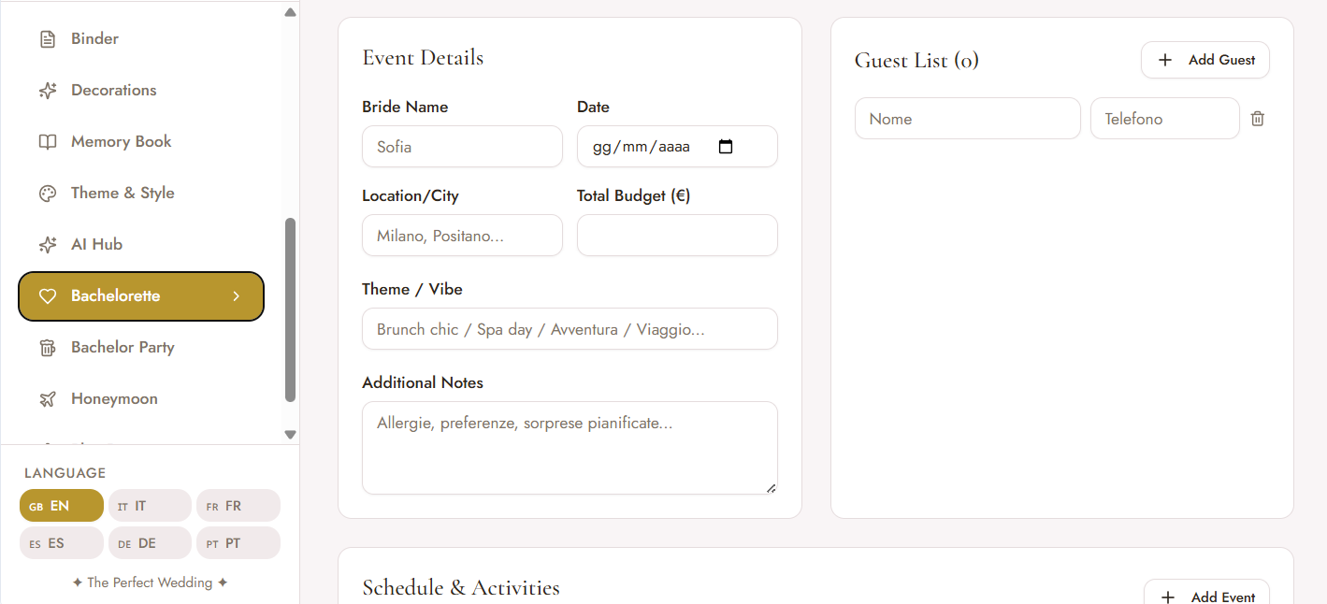Click the AI Hub sparkle icon
Viewport: 1327px width, 604px height.
pyautogui.click(x=48, y=245)
